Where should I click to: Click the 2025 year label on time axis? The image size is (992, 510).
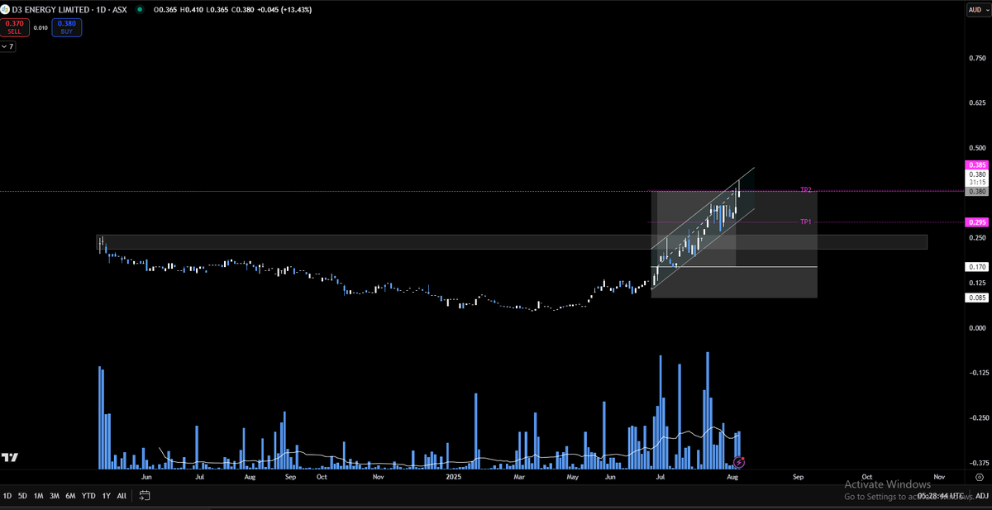(x=453, y=477)
